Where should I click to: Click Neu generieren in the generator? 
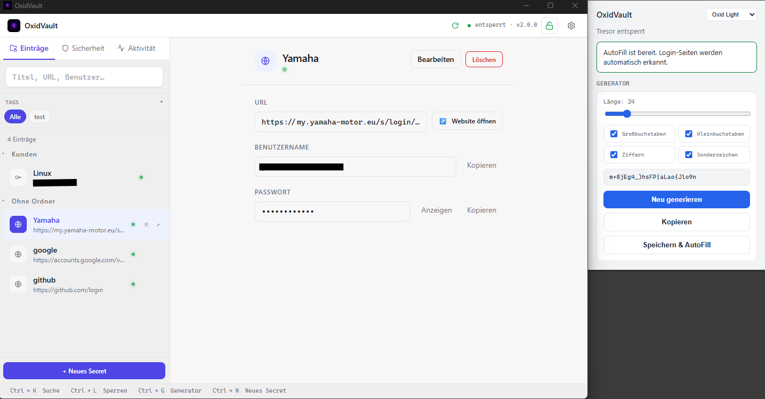pos(677,199)
